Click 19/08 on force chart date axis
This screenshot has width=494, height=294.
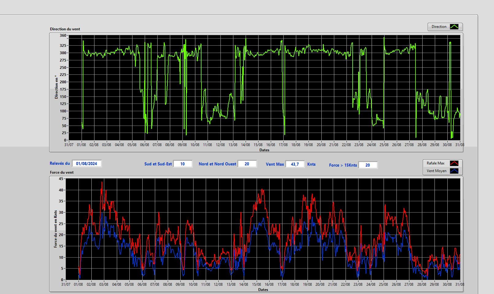[x=307, y=285]
